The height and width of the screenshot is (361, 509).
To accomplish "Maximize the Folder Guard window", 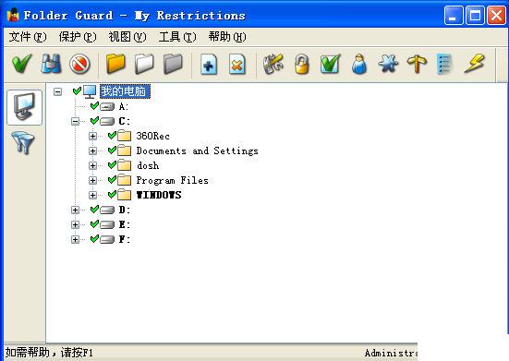I will (x=475, y=16).
